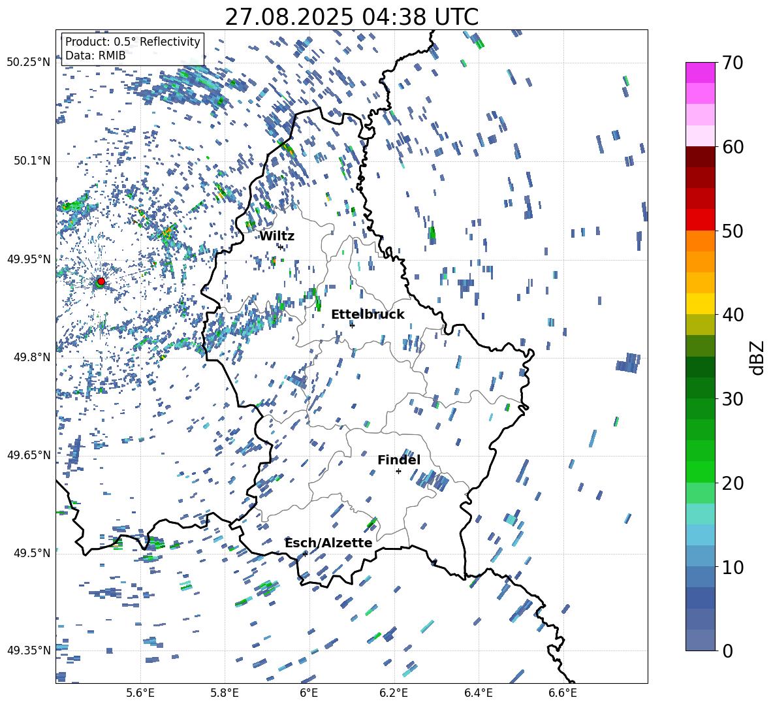The width and height of the screenshot is (773, 706).
Task: Click the 50.25°N latitude label
Action: point(29,62)
